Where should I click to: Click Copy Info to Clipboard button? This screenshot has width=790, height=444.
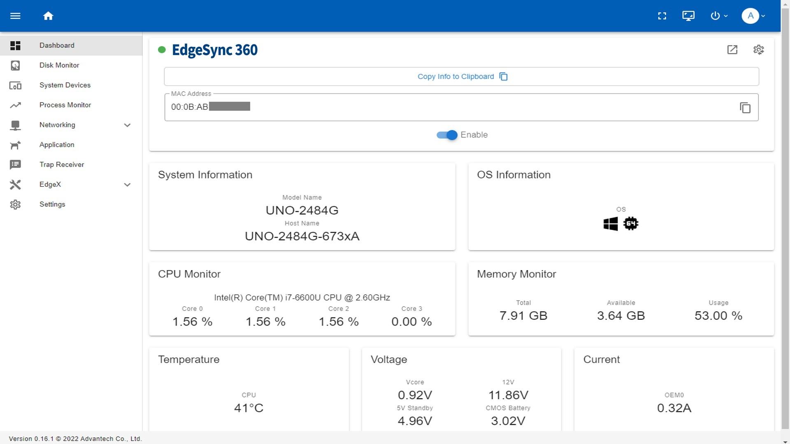coord(461,76)
